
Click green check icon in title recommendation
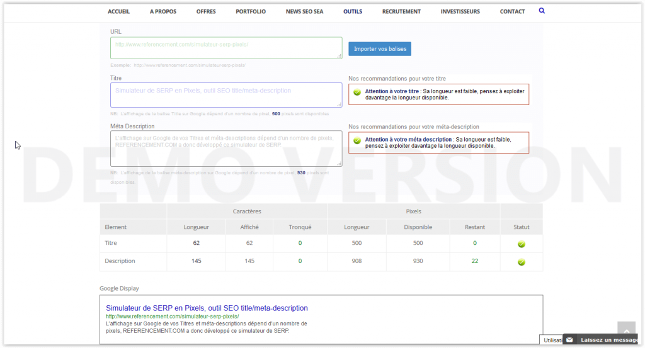pyautogui.click(x=357, y=92)
